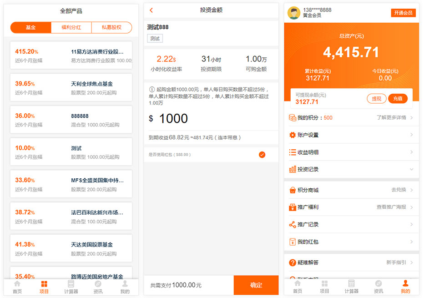Expand 了解更多详情 chevron on 我的积分 row

(412, 118)
